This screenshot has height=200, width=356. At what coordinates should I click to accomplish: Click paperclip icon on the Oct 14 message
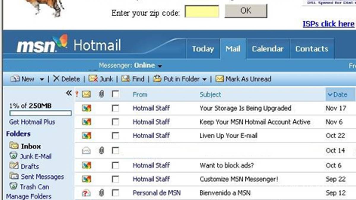coord(101,151)
